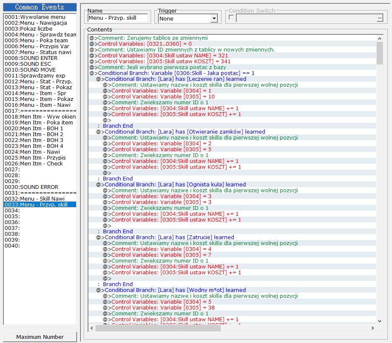Select event 0024:Men Itm - Nawi
Image resolution: width=392 pixels, height=343 pixels.
pyautogui.click(x=40, y=152)
